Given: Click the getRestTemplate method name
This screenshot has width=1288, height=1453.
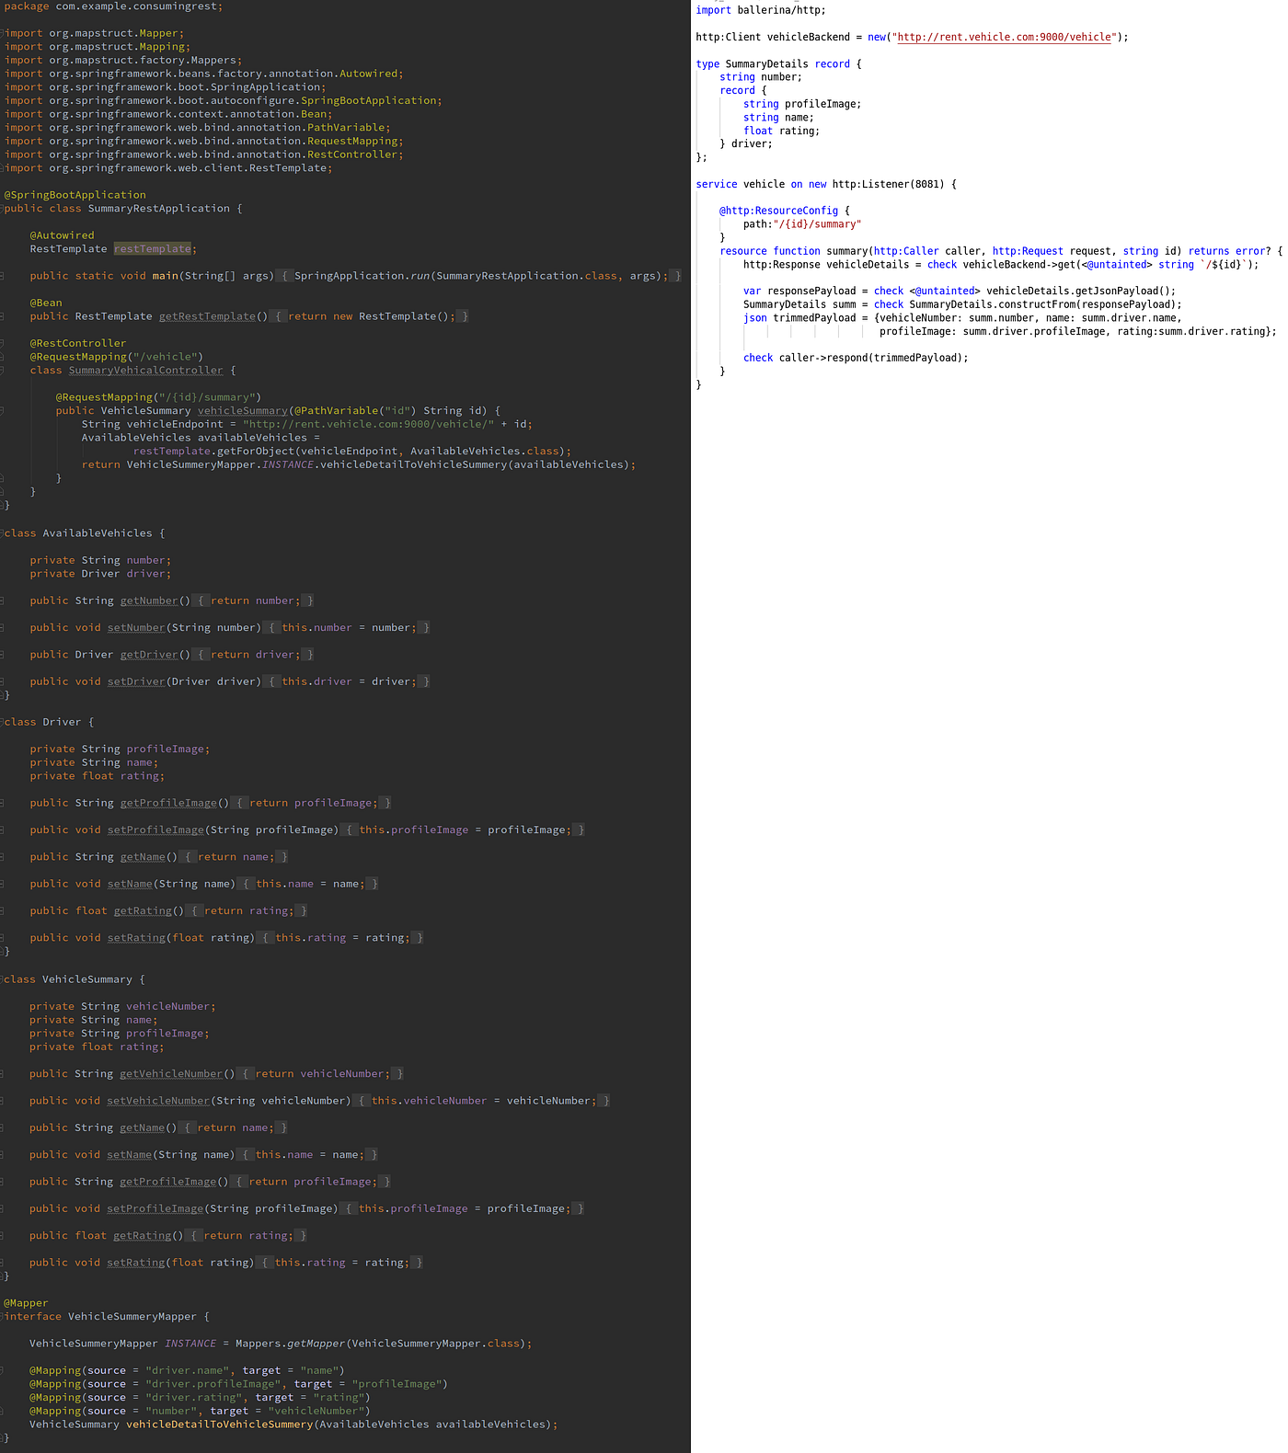Looking at the screenshot, I should pyautogui.click(x=207, y=316).
